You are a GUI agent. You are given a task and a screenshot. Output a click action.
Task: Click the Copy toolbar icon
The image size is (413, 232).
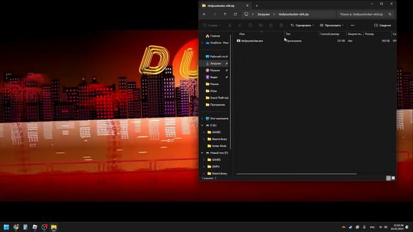coord(240,25)
